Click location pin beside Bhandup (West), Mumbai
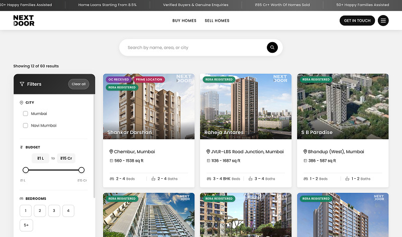402x237 pixels. (305, 152)
